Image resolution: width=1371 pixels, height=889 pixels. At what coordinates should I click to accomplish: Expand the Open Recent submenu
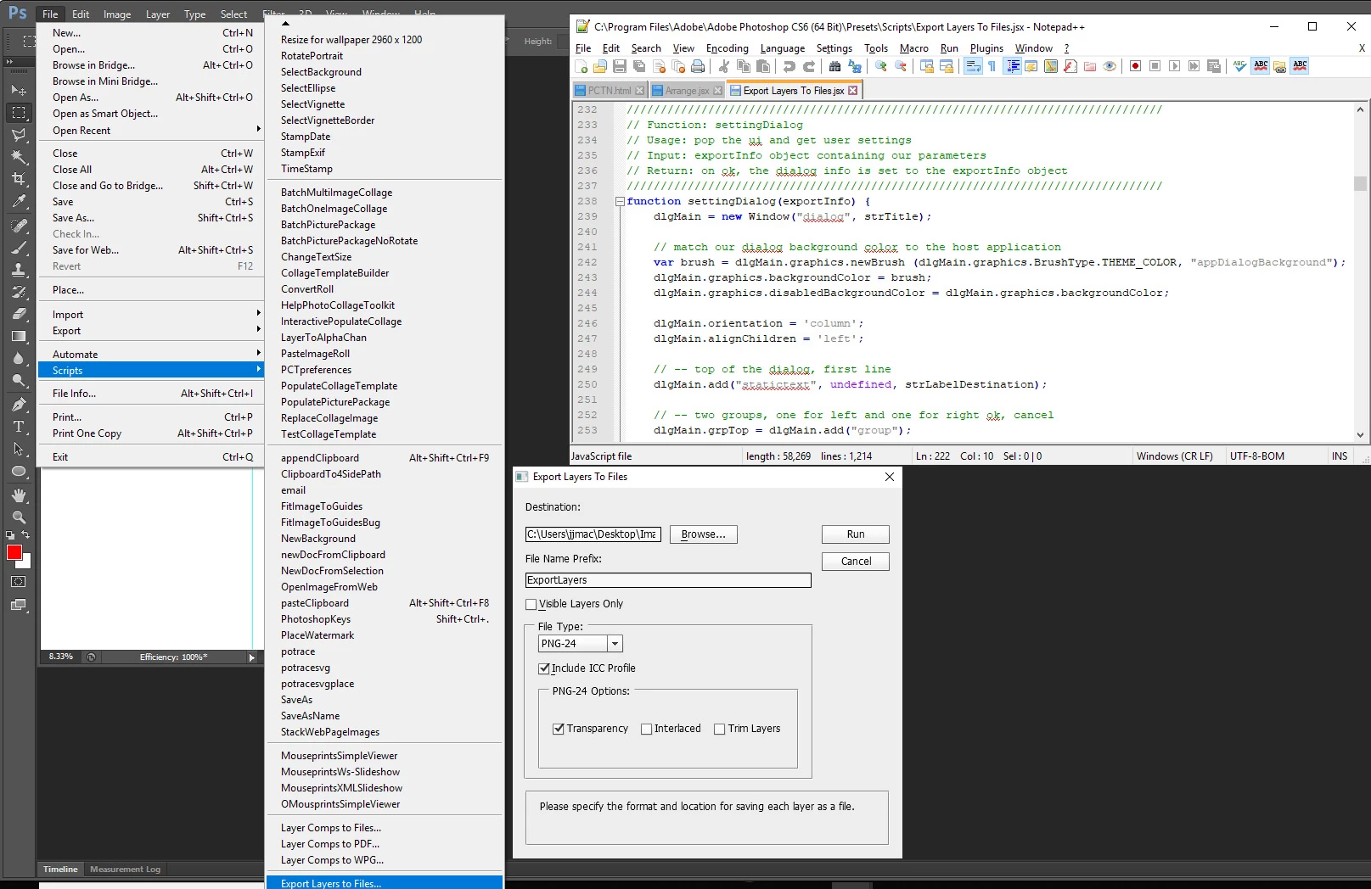(151, 131)
